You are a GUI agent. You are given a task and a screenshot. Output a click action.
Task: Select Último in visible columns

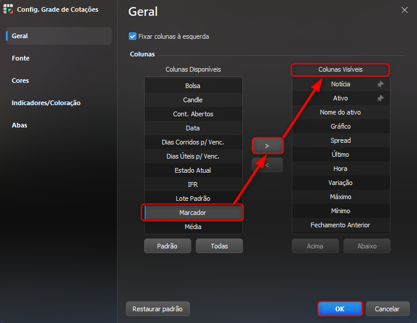click(x=341, y=154)
